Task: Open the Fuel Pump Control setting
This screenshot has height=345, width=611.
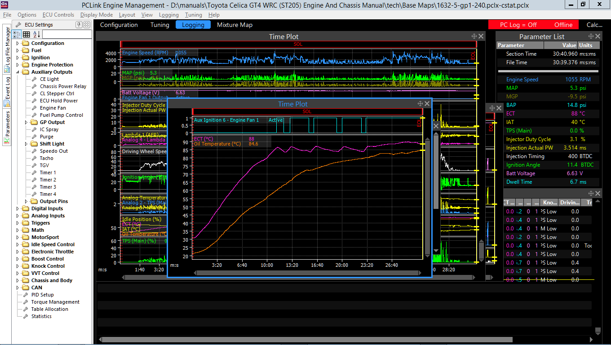Action: (x=61, y=115)
